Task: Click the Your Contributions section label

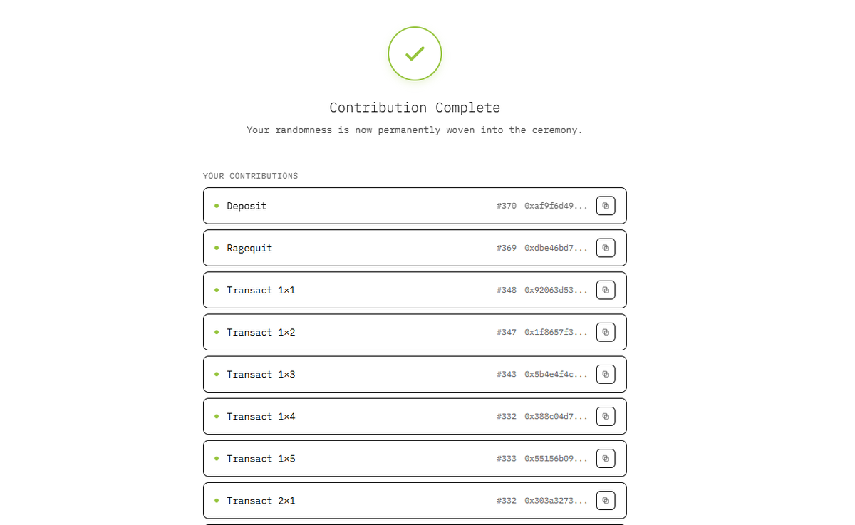Action: point(250,176)
